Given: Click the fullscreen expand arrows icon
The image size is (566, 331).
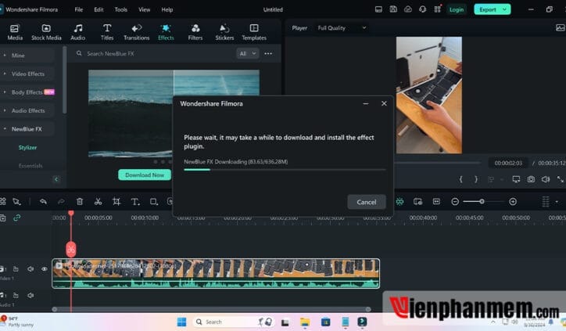Looking at the screenshot, I should tap(561, 180).
